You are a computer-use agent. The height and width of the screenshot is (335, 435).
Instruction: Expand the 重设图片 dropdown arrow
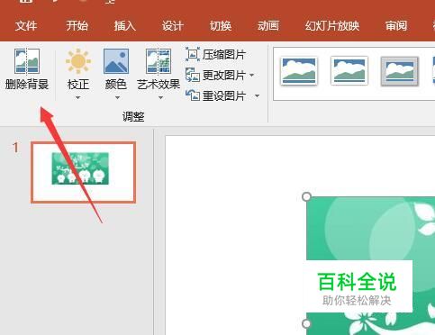pyautogui.click(x=258, y=96)
